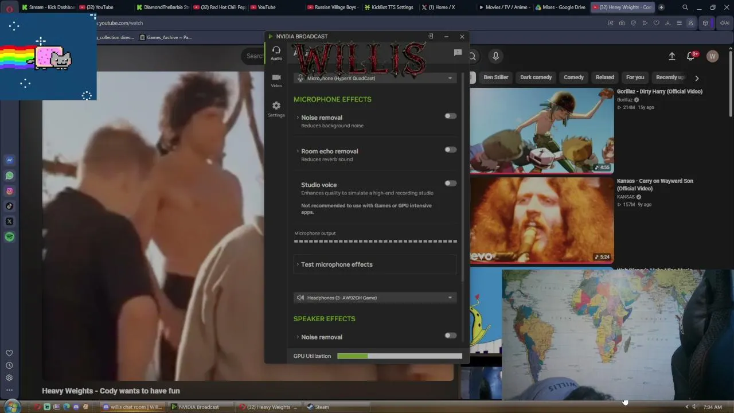Switch to DiamondTheBarbie Stream tab
This screenshot has width=734, height=413.
[162, 7]
